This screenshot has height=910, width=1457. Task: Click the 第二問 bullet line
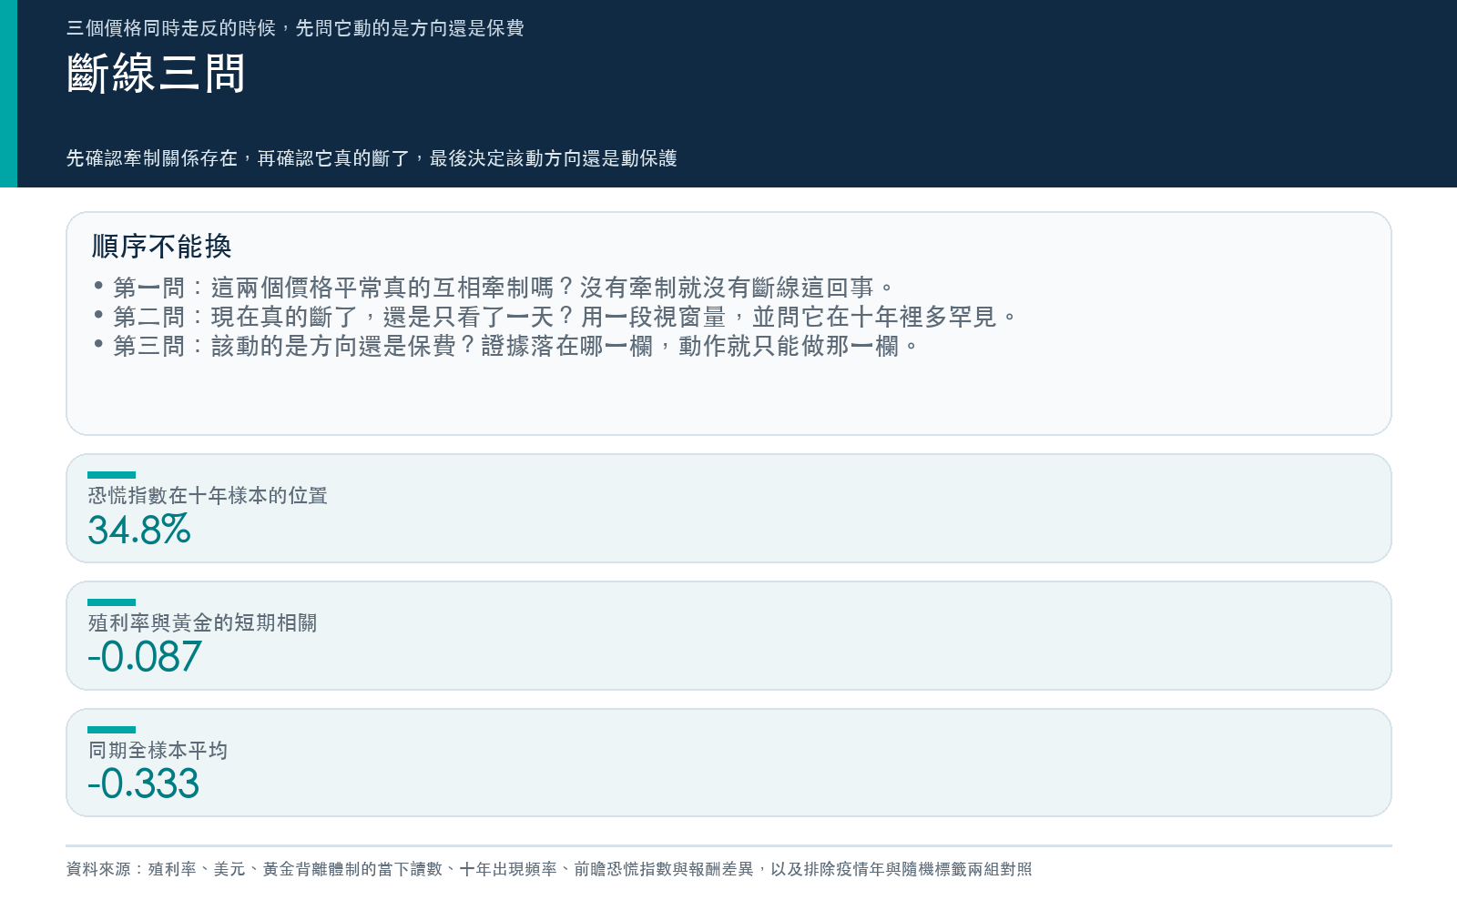pos(555,317)
